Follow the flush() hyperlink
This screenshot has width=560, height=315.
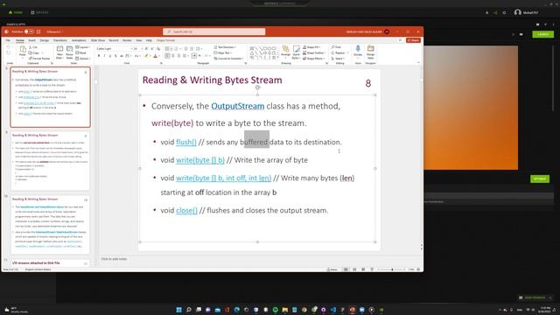pyautogui.click(x=186, y=142)
